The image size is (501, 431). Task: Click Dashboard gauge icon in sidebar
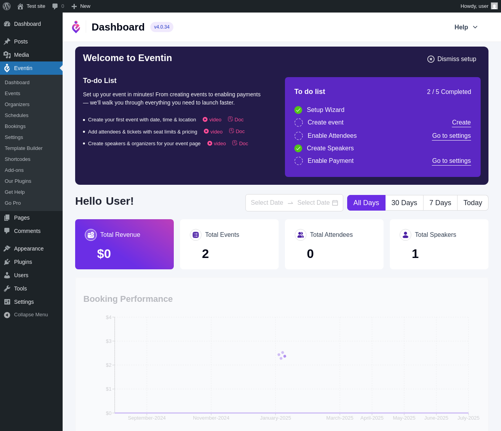(x=7, y=24)
